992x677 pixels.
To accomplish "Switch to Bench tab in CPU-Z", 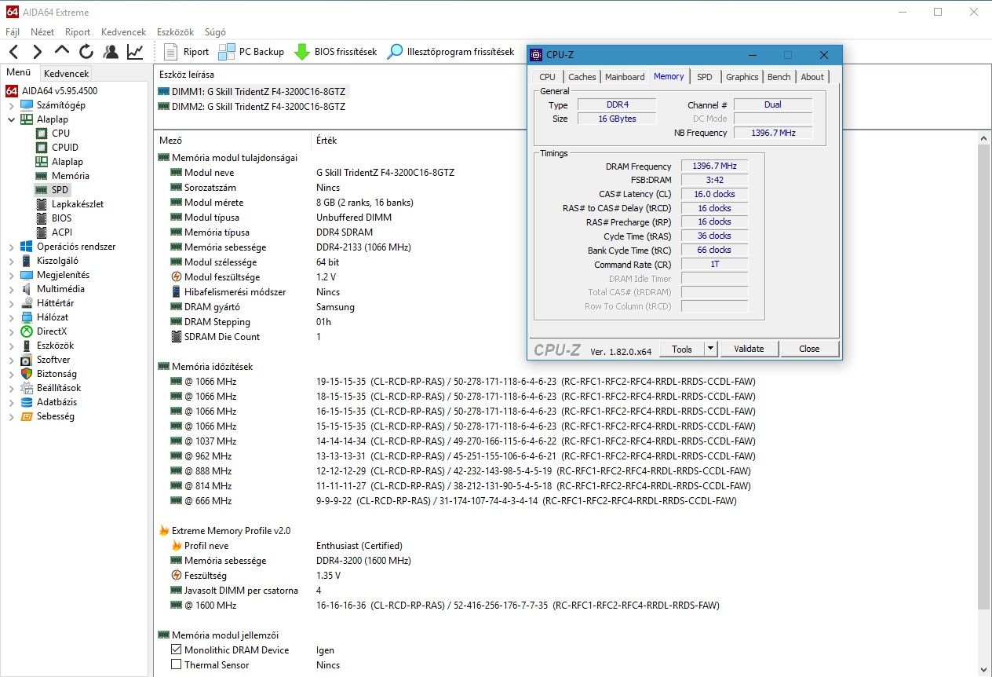I will click(x=779, y=77).
